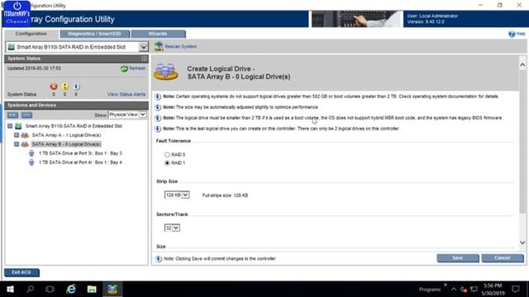Screen dimensions: 529x297
Task: Click the Help link text
Action: pyautogui.click(x=521, y=34)
